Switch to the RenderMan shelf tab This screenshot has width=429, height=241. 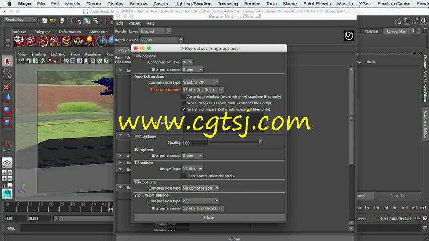click(x=396, y=31)
